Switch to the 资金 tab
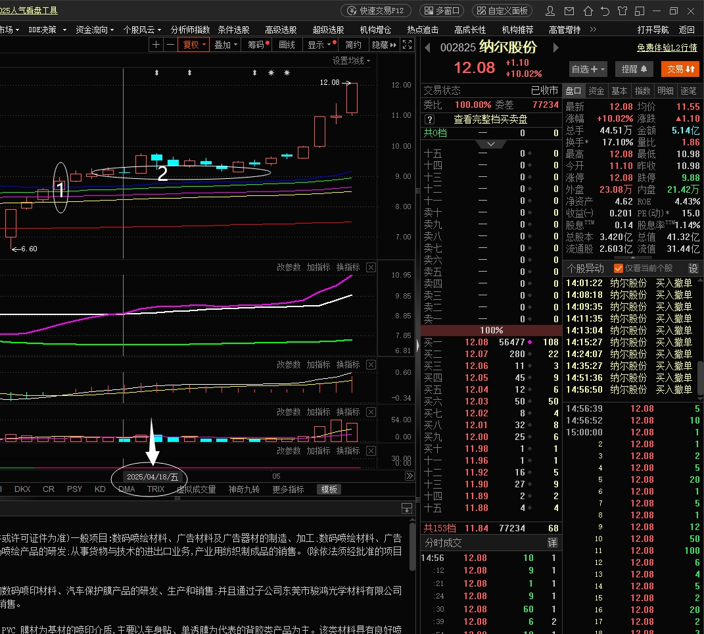The height and width of the screenshot is (634, 704). [x=596, y=91]
